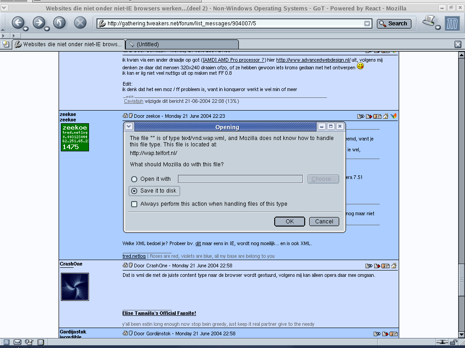
Task: Go forward to the next page
Action: click(x=39, y=23)
